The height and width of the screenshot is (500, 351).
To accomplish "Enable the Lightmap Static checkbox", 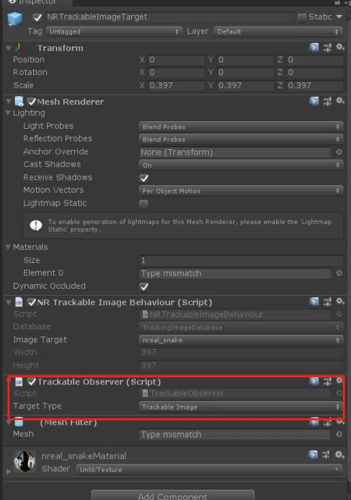I will click(x=144, y=204).
